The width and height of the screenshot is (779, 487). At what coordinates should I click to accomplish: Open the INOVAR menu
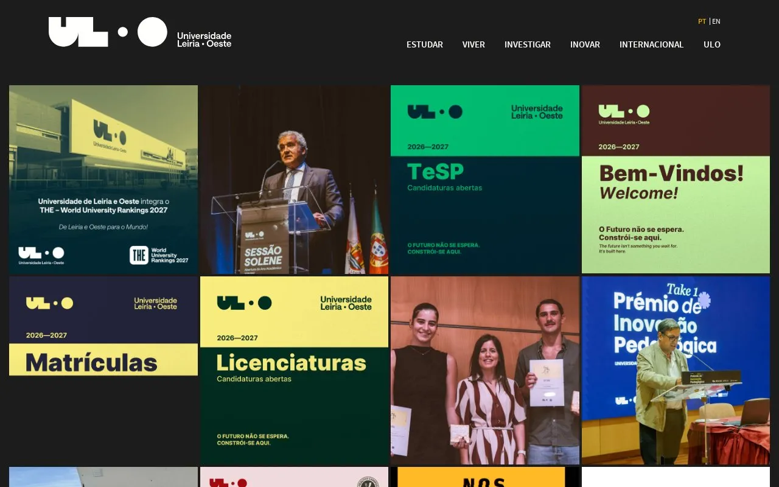pos(585,44)
